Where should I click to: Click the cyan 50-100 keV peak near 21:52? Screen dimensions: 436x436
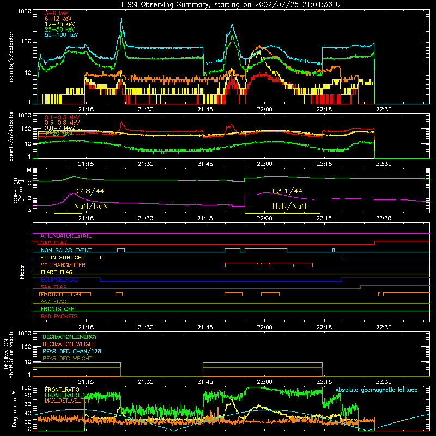[x=232, y=25]
